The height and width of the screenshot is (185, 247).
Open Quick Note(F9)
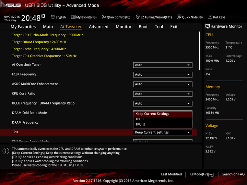pyautogui.click(x=190, y=17)
